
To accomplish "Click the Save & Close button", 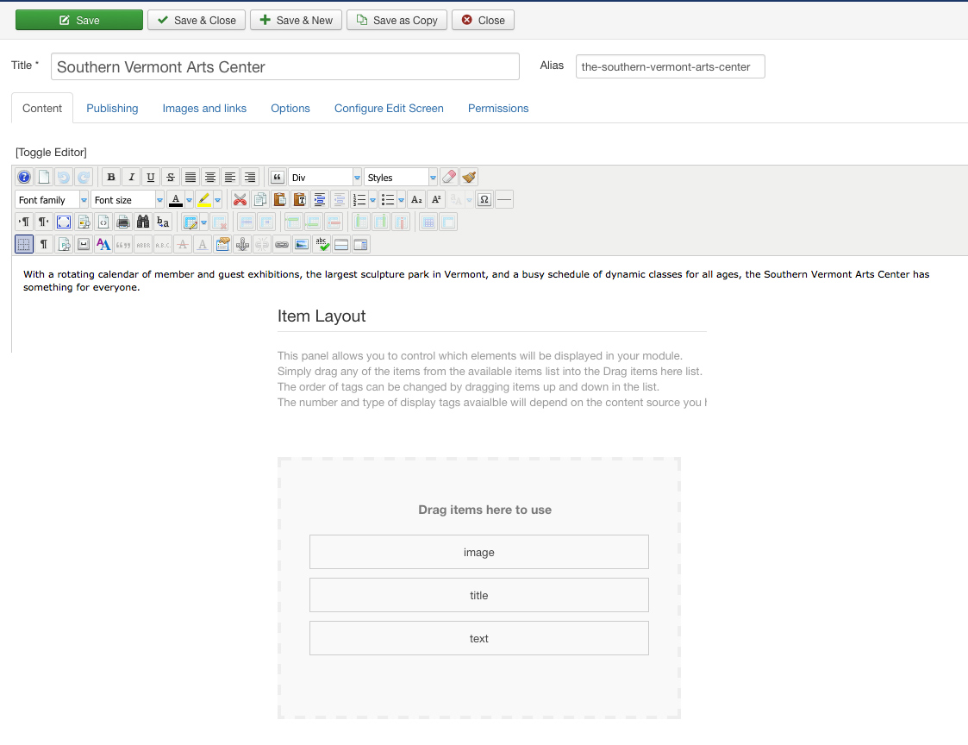I will (197, 20).
